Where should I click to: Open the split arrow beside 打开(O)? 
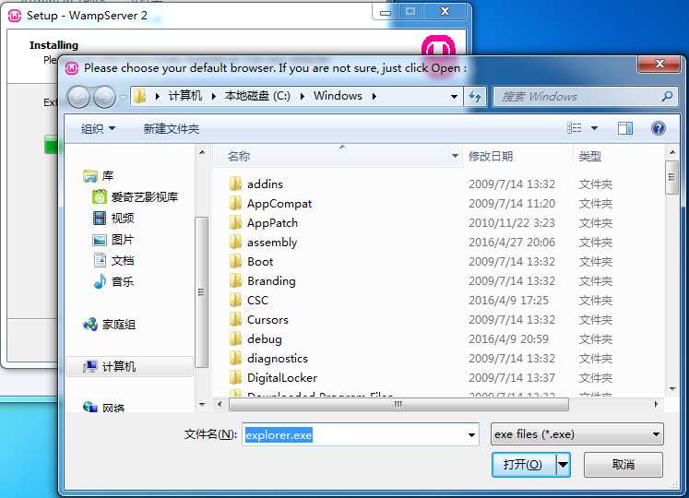[x=564, y=465]
